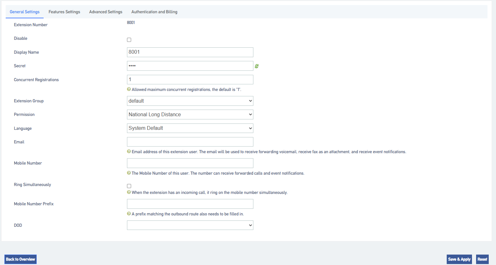Select the Concurrent Registrations input
This screenshot has height=265, width=496.
click(x=190, y=80)
